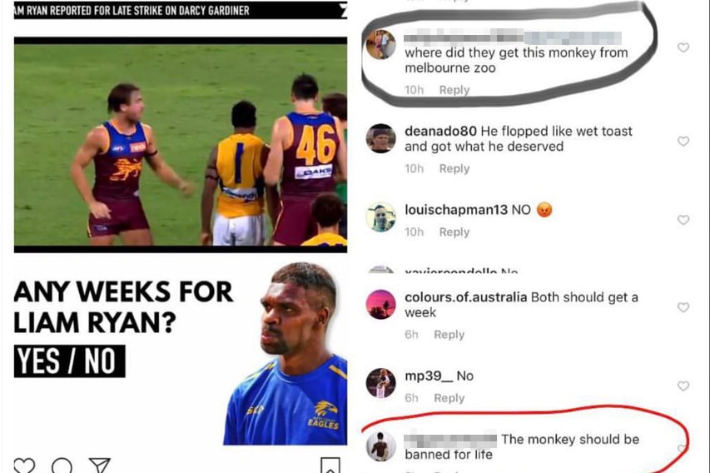Screen dimensions: 710x473
Task: Open colours.of.australia profile link
Action: coord(465,297)
